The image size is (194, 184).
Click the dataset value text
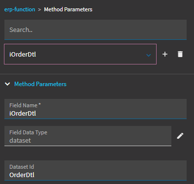click(x=20, y=141)
